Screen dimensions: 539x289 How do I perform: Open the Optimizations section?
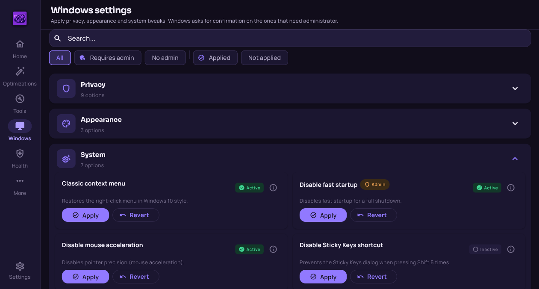click(20, 77)
